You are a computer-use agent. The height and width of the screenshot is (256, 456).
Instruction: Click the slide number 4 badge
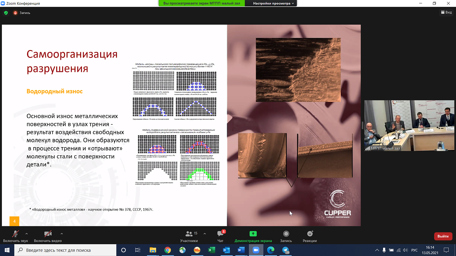14,221
